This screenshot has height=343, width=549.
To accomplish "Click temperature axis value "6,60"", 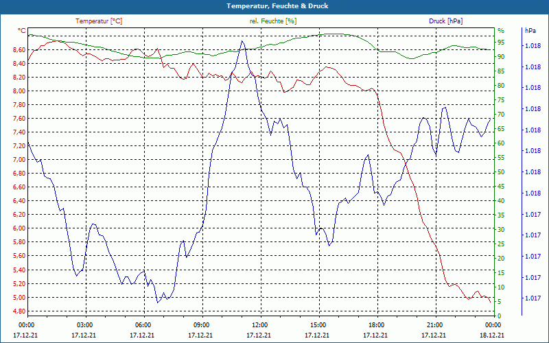I will [19, 187].
